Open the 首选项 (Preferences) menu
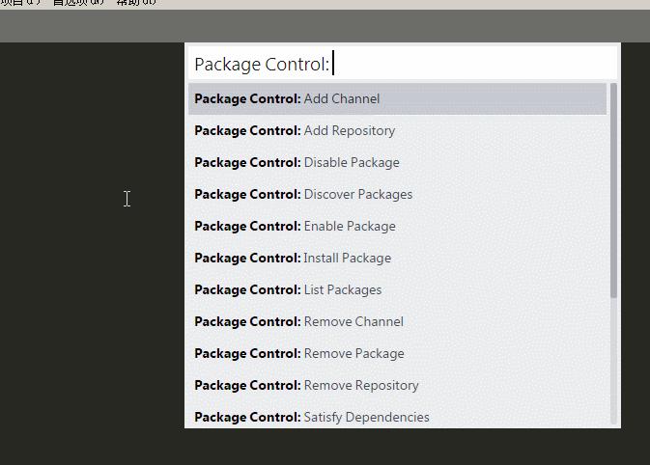Image resolution: width=650 pixels, height=465 pixels. [77, 3]
